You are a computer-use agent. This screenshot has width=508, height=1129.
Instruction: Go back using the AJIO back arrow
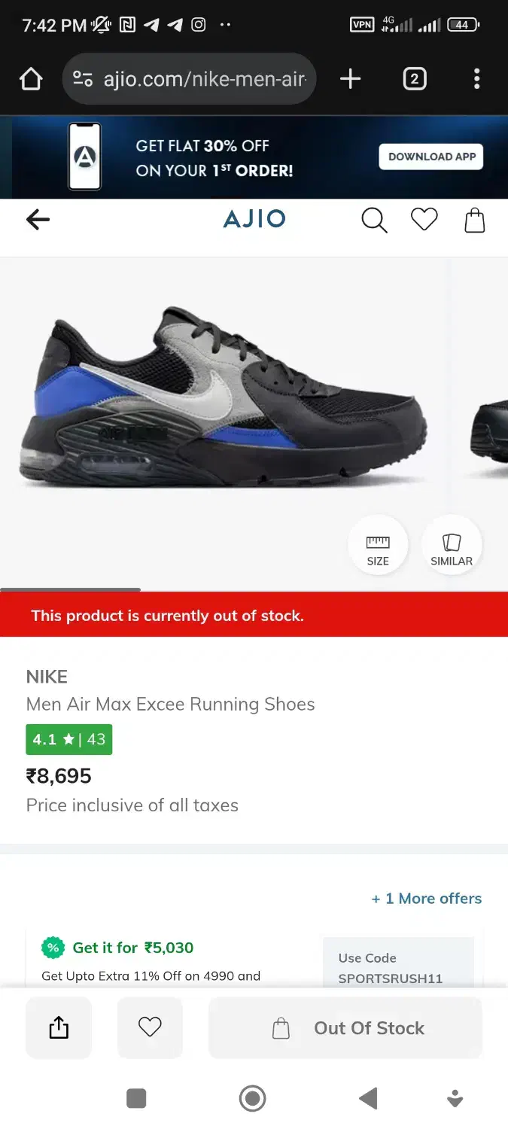[38, 219]
